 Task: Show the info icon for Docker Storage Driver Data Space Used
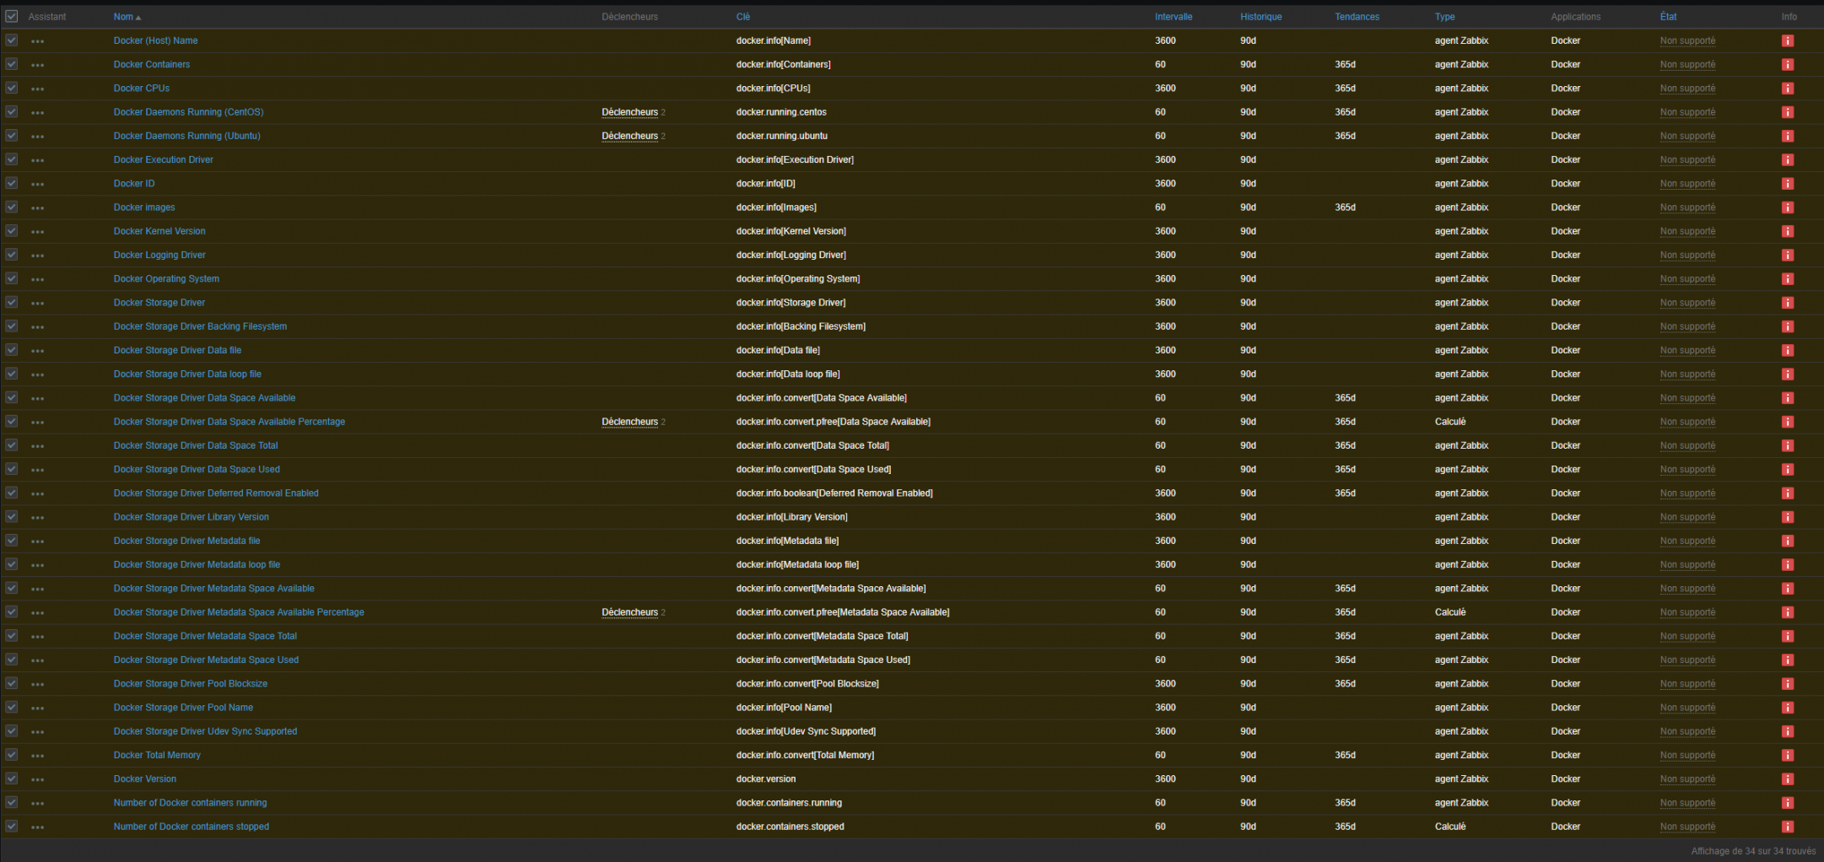point(1787,470)
